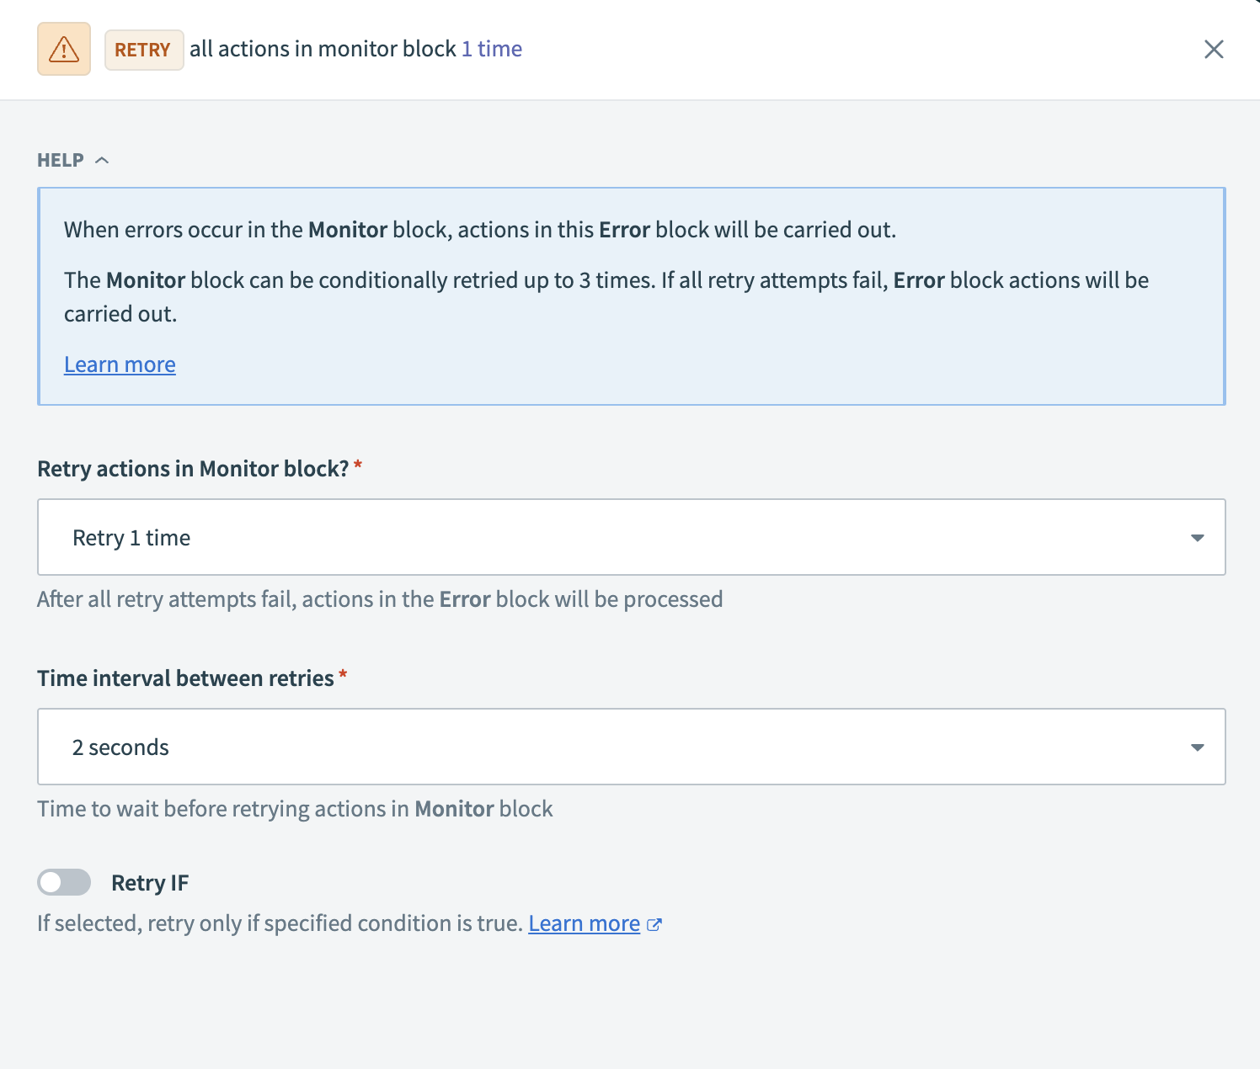Open Learn more about Retry IF conditions
1260x1069 pixels.
(x=585, y=923)
